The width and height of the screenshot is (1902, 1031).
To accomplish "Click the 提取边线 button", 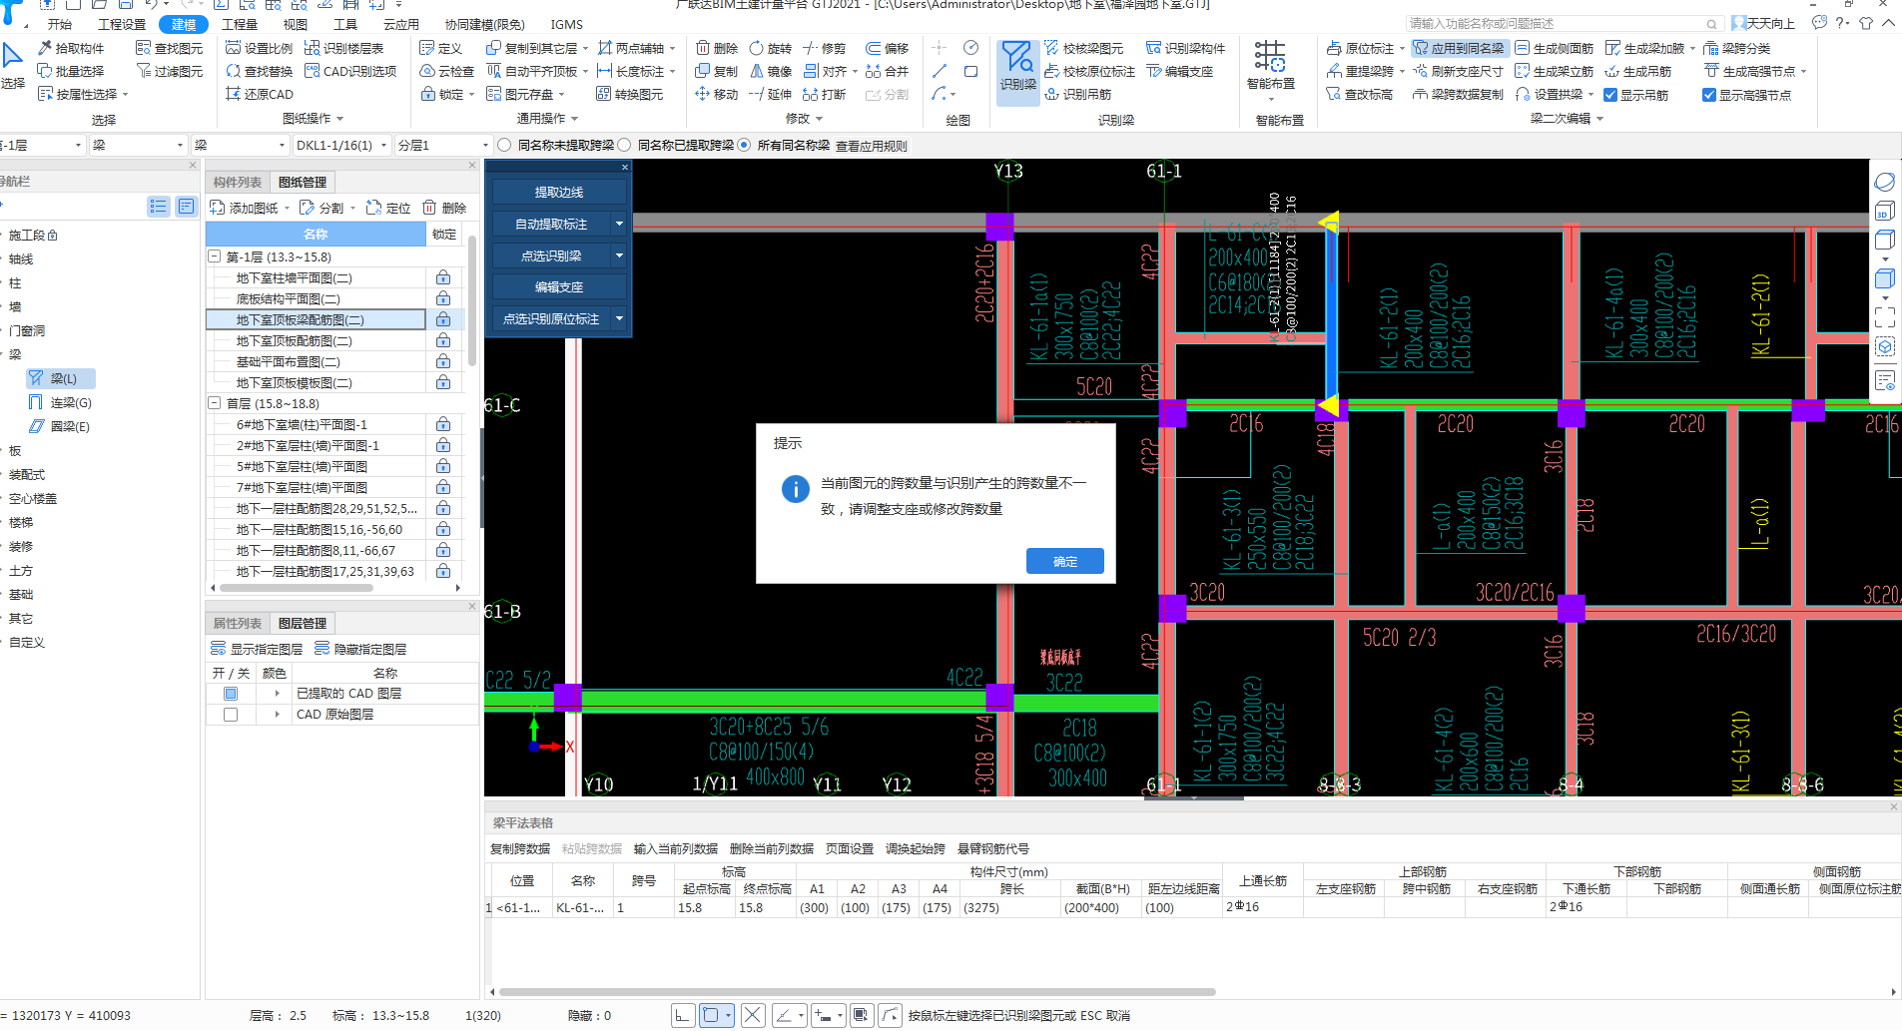I will 559,192.
